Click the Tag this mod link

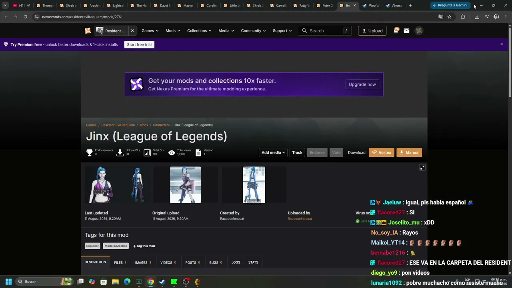pyautogui.click(x=144, y=246)
